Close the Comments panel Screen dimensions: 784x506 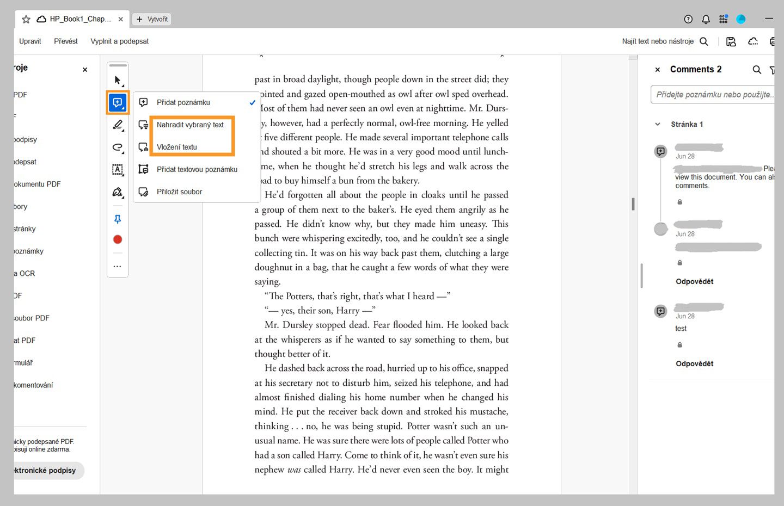pos(658,70)
